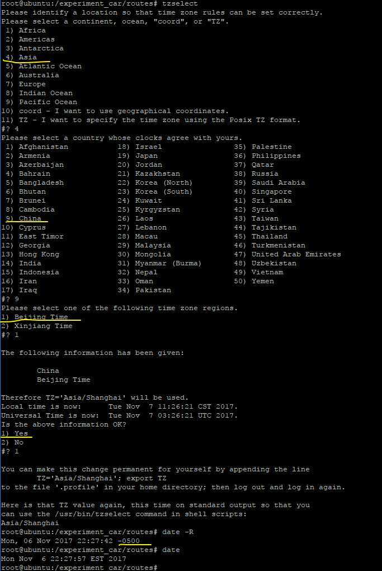The height and width of the screenshot is (571, 382).
Task: Click the 'Palestine' entry
Action: point(272,147)
